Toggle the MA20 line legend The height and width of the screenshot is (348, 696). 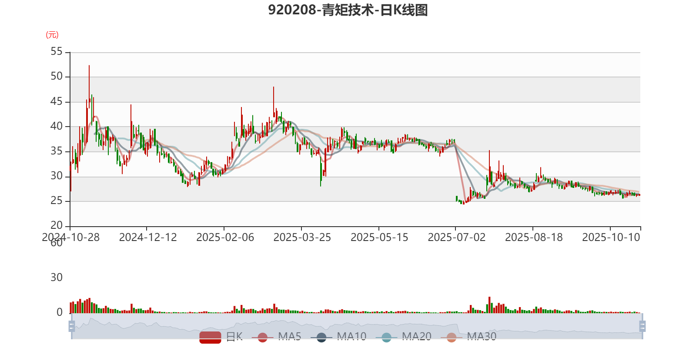[x=404, y=337]
